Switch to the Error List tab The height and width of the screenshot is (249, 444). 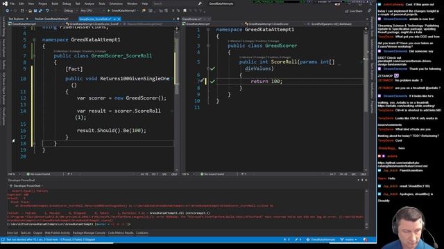[12, 233]
